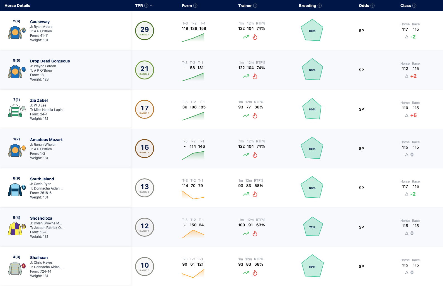Click Shaihaan's TPR 10 rank badge
Viewport: 443px width, 286px height.
145,266
